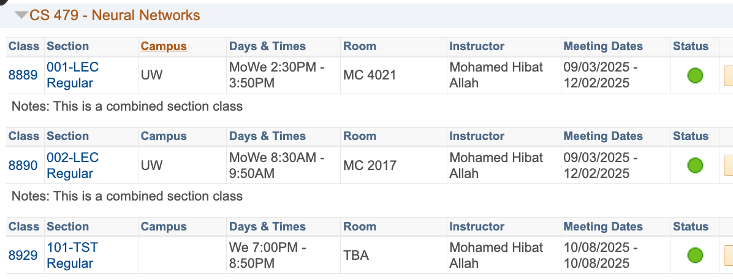The image size is (733, 280).
Task: Collapse the CS 479 Neural Networks section
Action: pyautogui.click(x=21, y=16)
